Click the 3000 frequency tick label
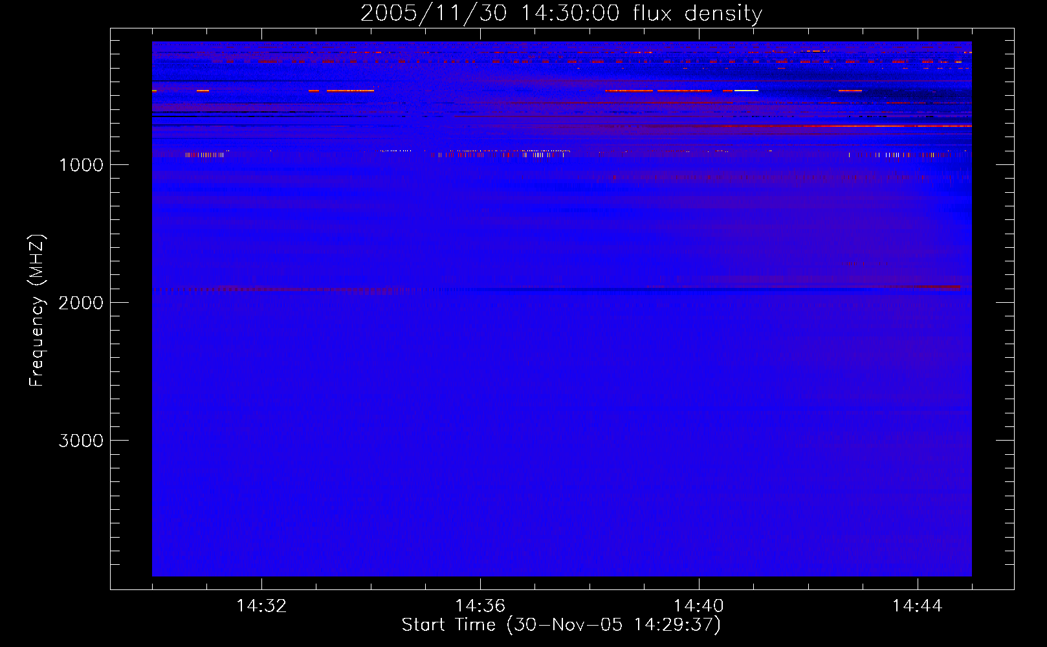 pos(81,441)
